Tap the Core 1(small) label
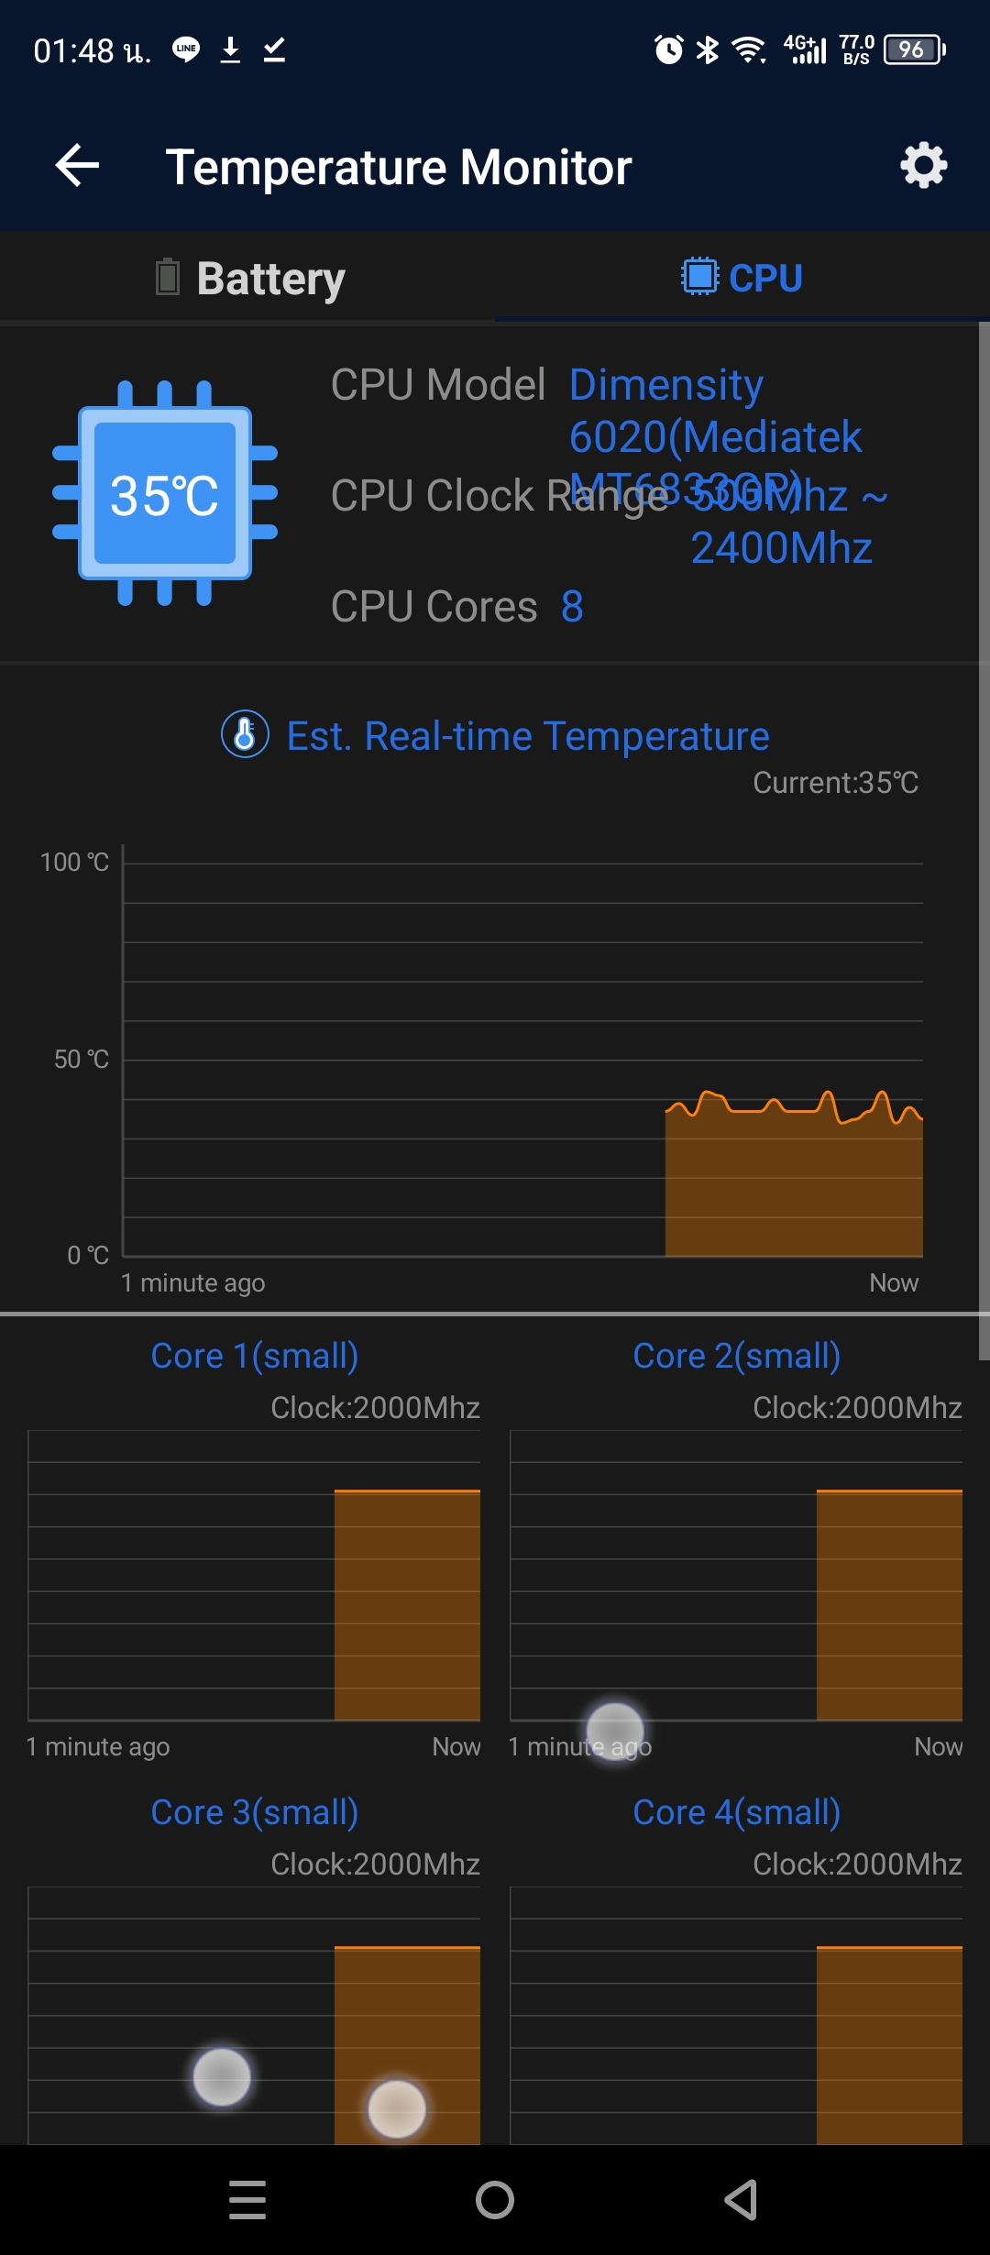 254,1356
